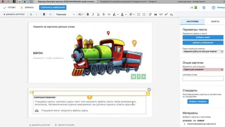Click the add pin marker icon on the picture
The image size is (225, 127).
139,77
